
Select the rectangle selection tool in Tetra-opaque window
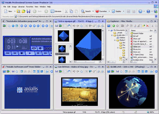65,26
